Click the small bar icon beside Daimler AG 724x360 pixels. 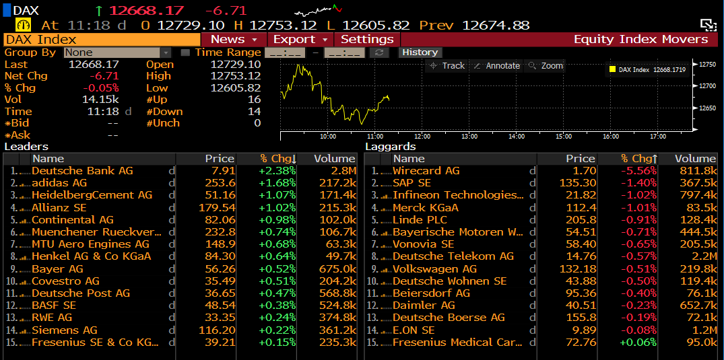tap(387, 306)
